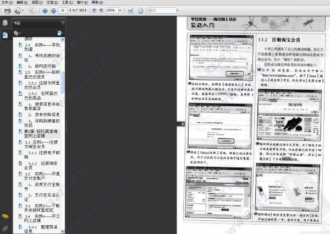The width and height of the screenshot is (330, 234).
Task: Go to next page with blue down arrow
Action: click(x=53, y=10)
